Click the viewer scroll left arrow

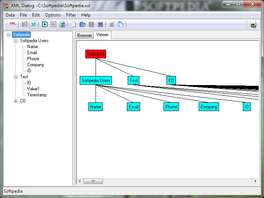tap(80, 181)
